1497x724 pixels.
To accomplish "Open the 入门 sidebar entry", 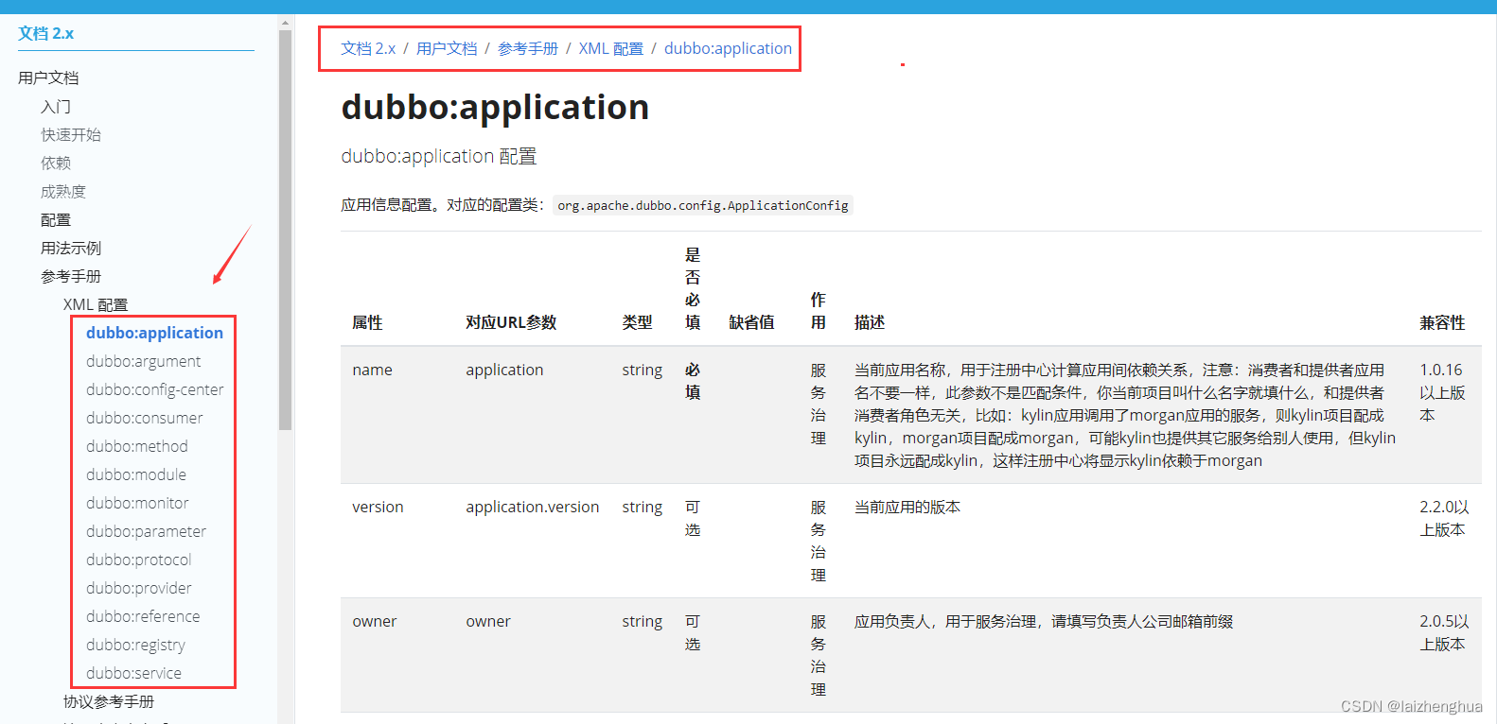I will coord(56,106).
